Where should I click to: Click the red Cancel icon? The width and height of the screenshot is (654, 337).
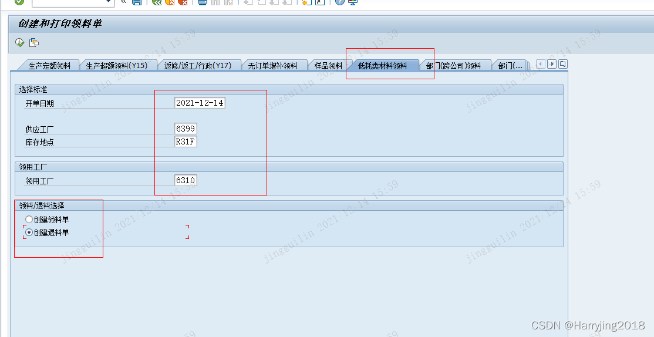(x=183, y=2)
